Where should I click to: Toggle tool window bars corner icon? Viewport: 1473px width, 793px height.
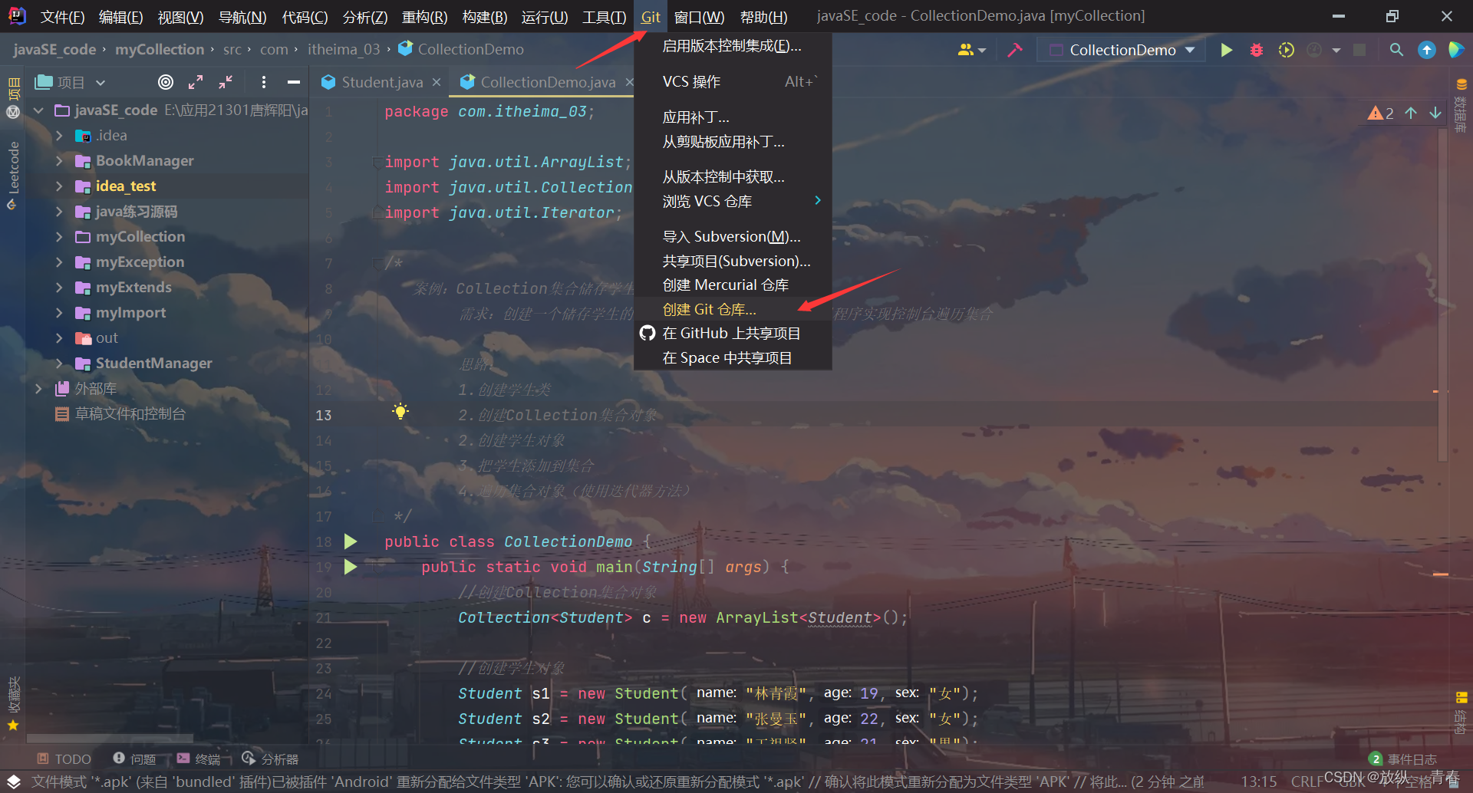tap(14, 781)
